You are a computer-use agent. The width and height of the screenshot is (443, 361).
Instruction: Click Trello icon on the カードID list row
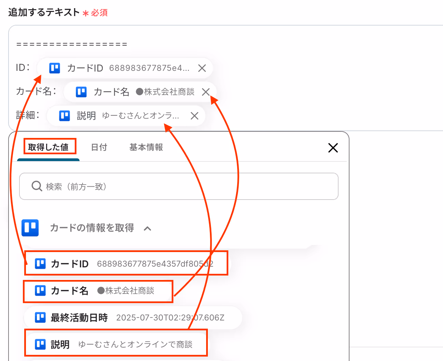(x=40, y=264)
